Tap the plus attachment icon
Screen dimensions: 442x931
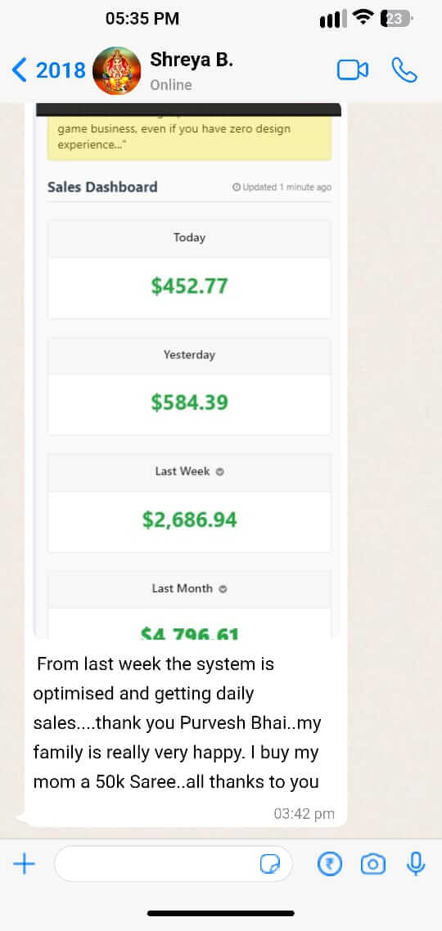coord(25,864)
